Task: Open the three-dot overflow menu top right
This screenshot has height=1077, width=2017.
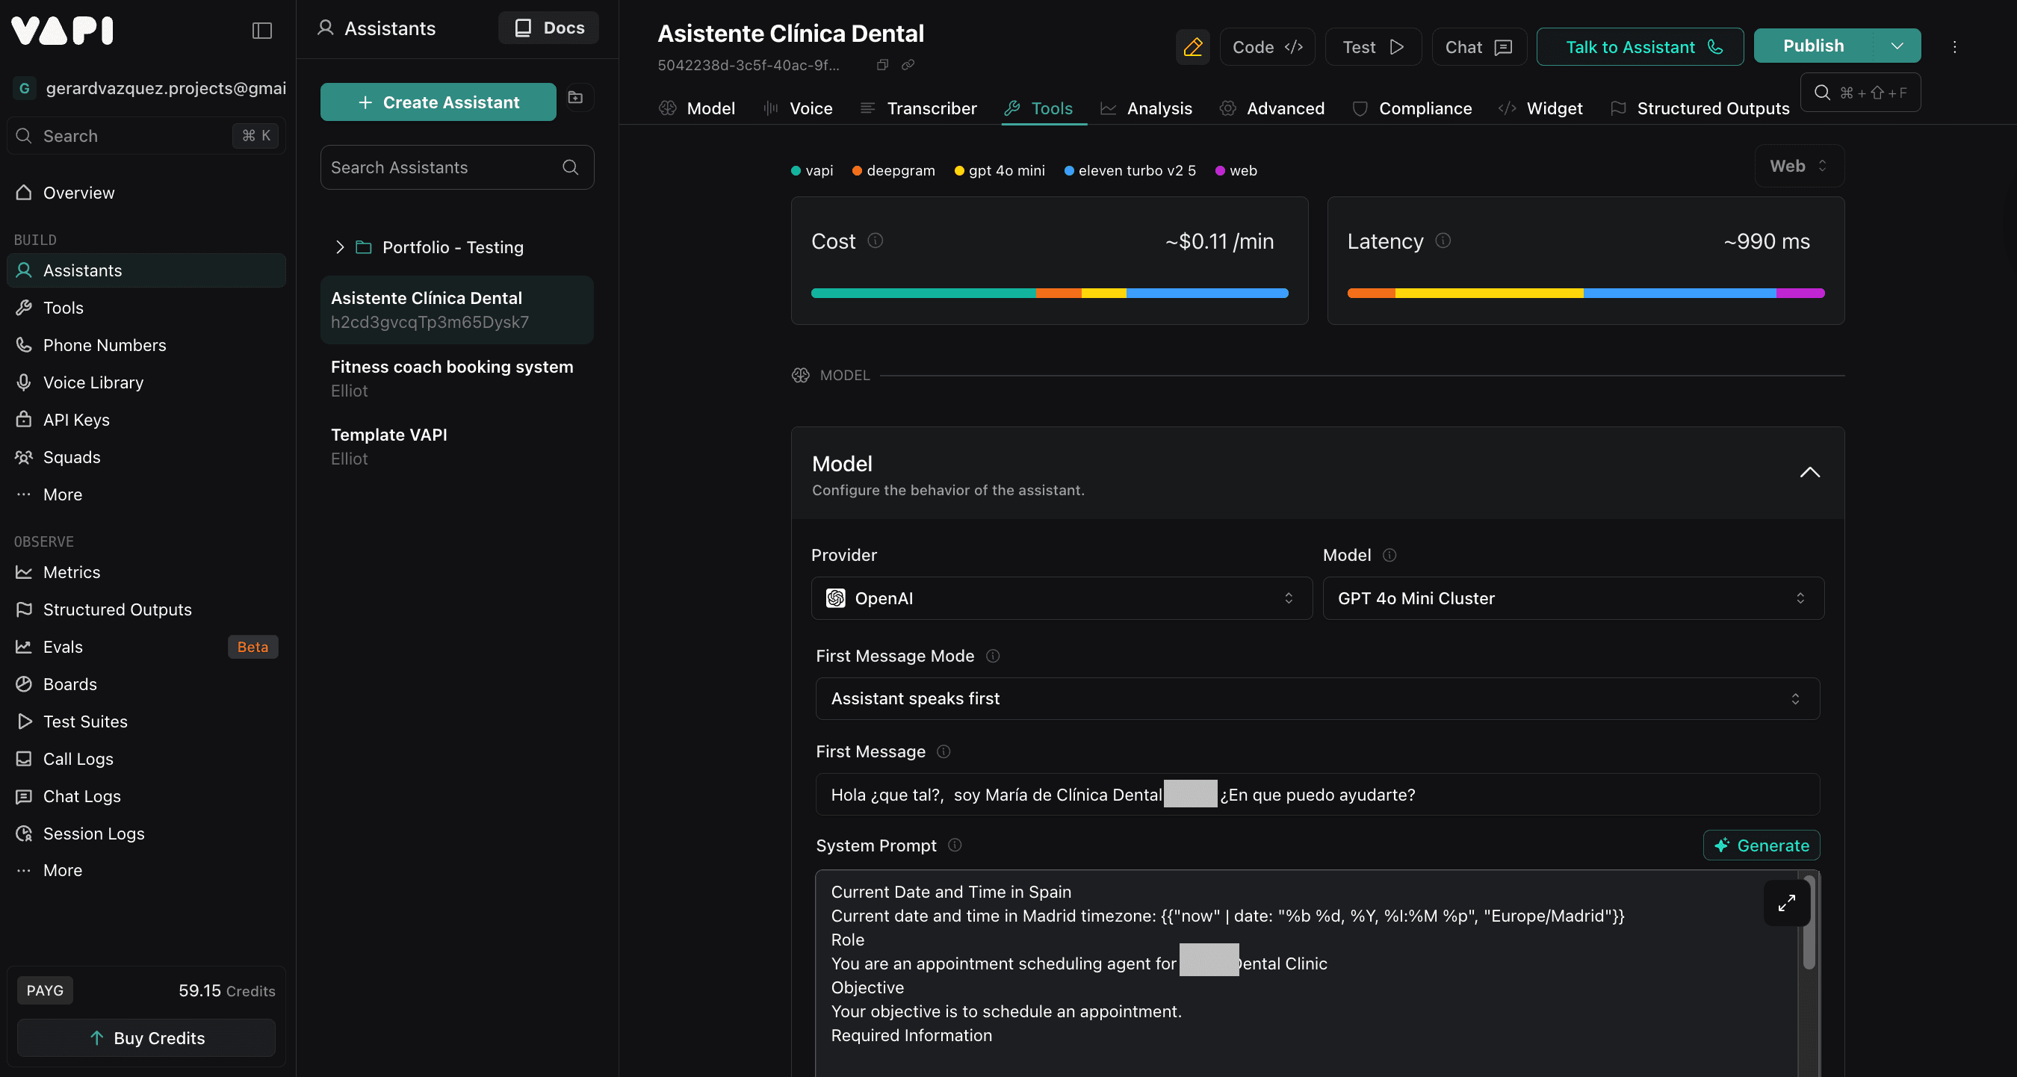Action: 1955,47
